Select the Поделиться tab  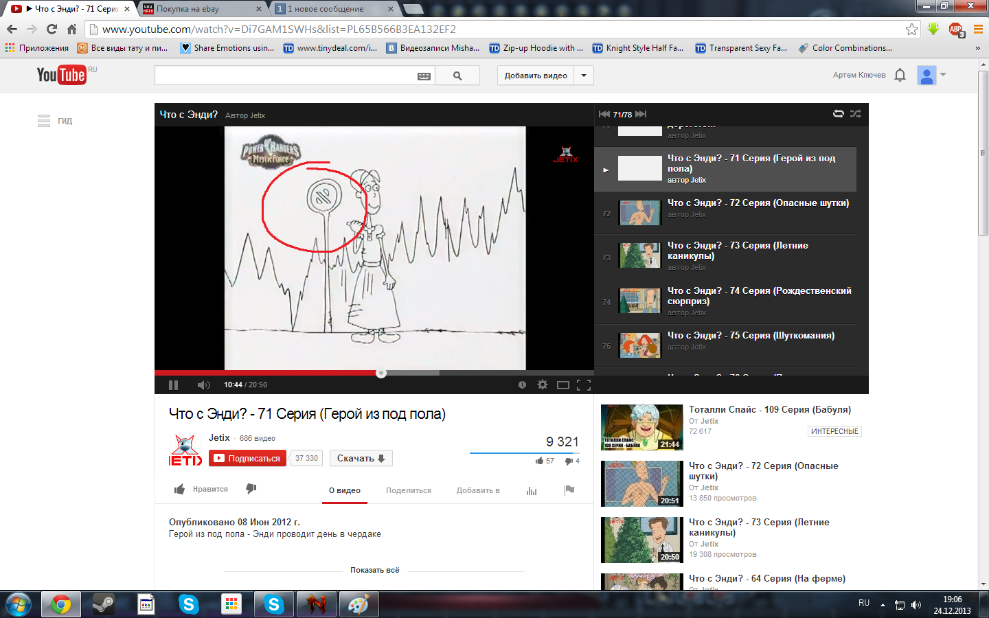tap(409, 490)
